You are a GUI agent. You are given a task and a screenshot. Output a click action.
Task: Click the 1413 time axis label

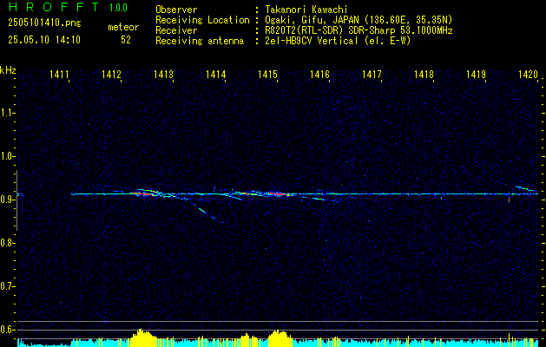tap(163, 74)
